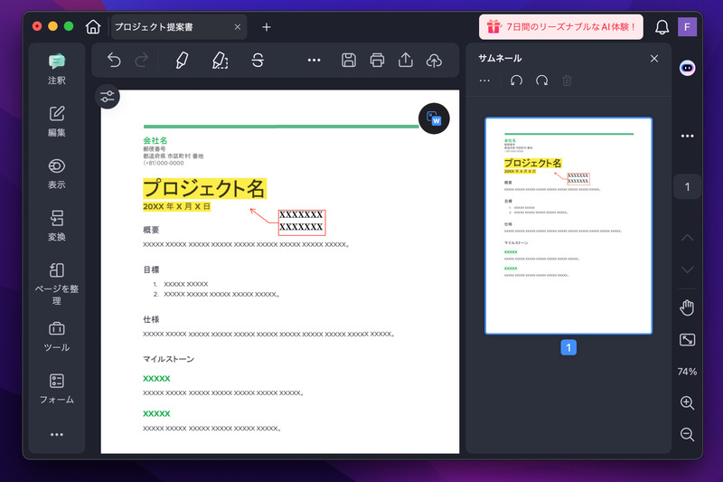The height and width of the screenshot is (482, 723).
Task: Zoom in on the document
Action: [x=688, y=402]
